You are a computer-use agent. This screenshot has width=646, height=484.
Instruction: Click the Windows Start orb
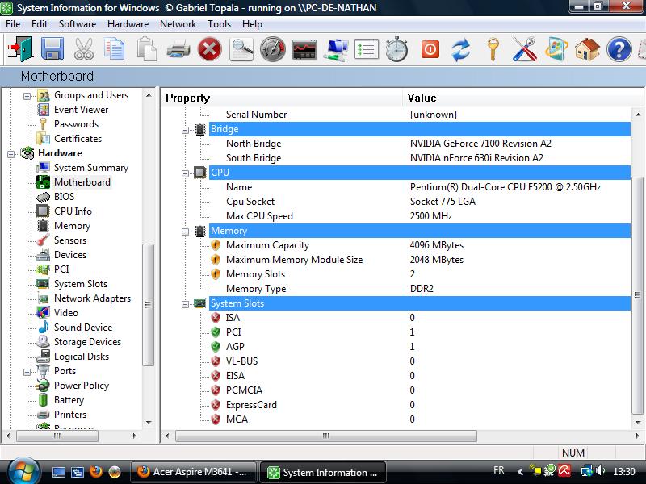coord(23,471)
